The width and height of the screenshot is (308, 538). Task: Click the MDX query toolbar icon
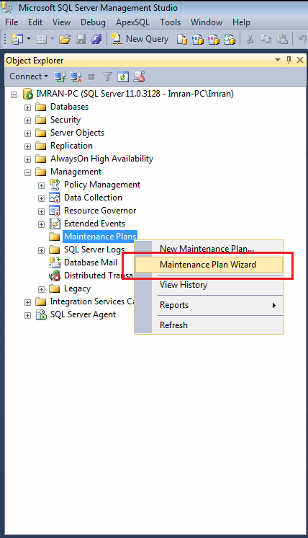click(197, 39)
